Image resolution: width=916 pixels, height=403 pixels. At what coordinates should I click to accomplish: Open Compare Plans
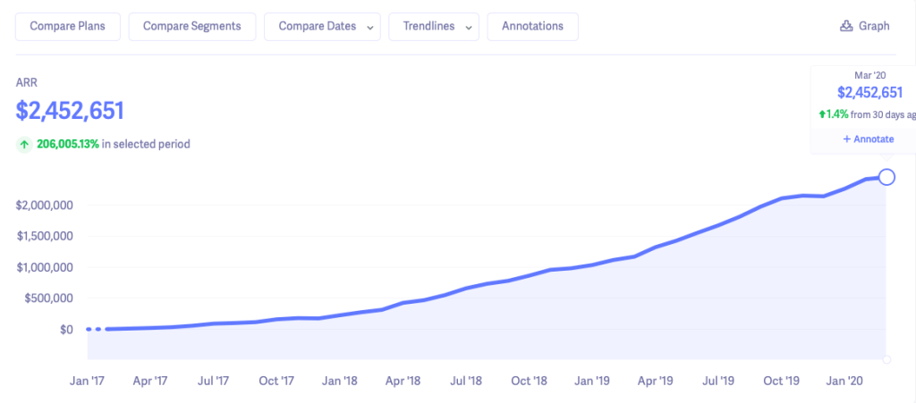pos(67,26)
